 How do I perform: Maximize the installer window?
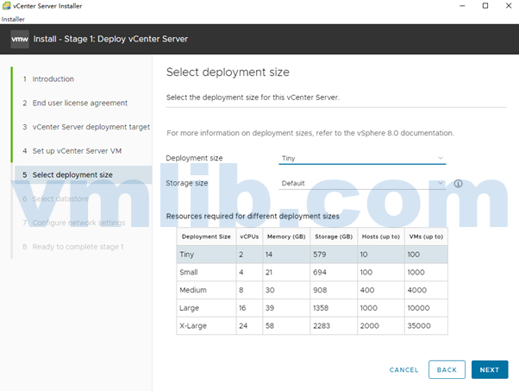tap(485, 6)
